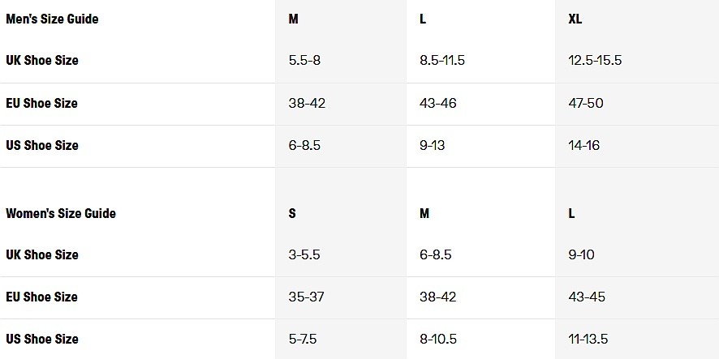Viewport: 719px width, 359px height.
Task: Select the women's S column header
Action: click(x=292, y=213)
